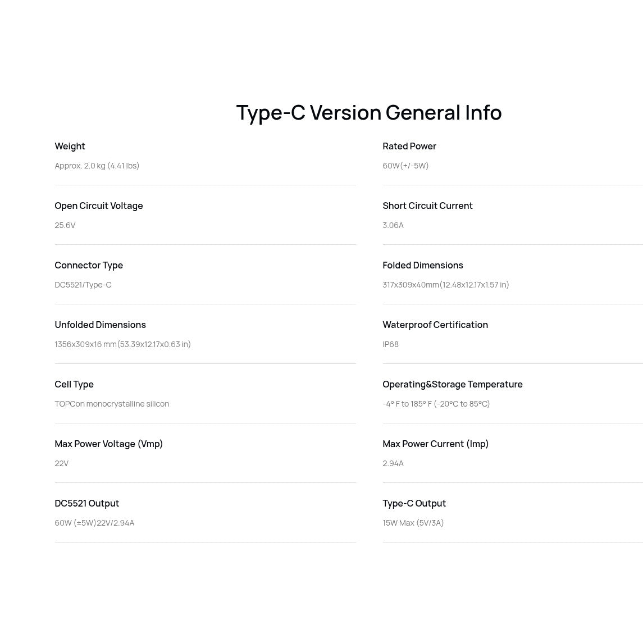Viewport: 643px width, 643px height.
Task: Select the Open Circuit Voltage label
Action: point(99,206)
